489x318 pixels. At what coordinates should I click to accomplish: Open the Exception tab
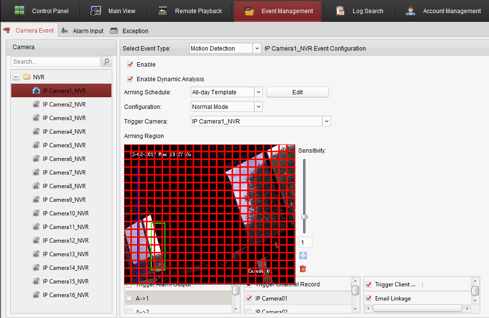tap(129, 31)
